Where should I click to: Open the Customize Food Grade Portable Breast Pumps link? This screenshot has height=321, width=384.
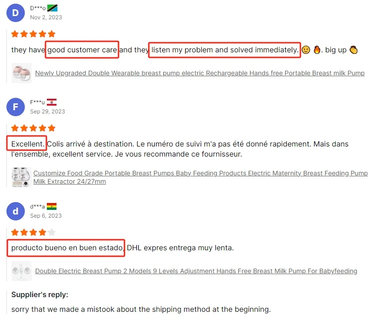pos(201,177)
